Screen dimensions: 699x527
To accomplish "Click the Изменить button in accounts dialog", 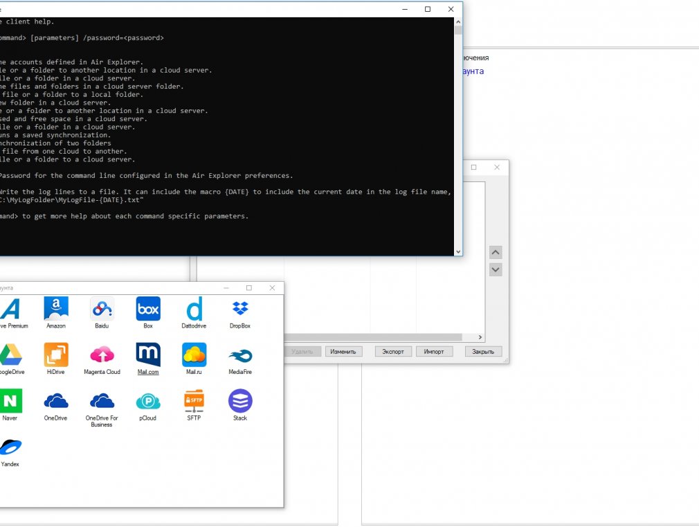I will (343, 352).
